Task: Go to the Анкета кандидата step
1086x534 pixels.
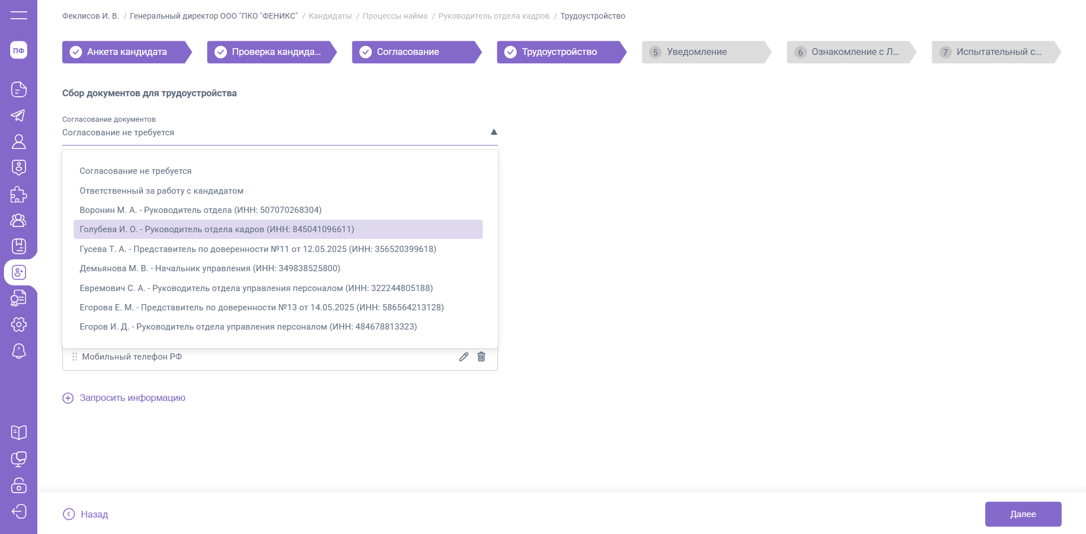Action: (x=126, y=52)
